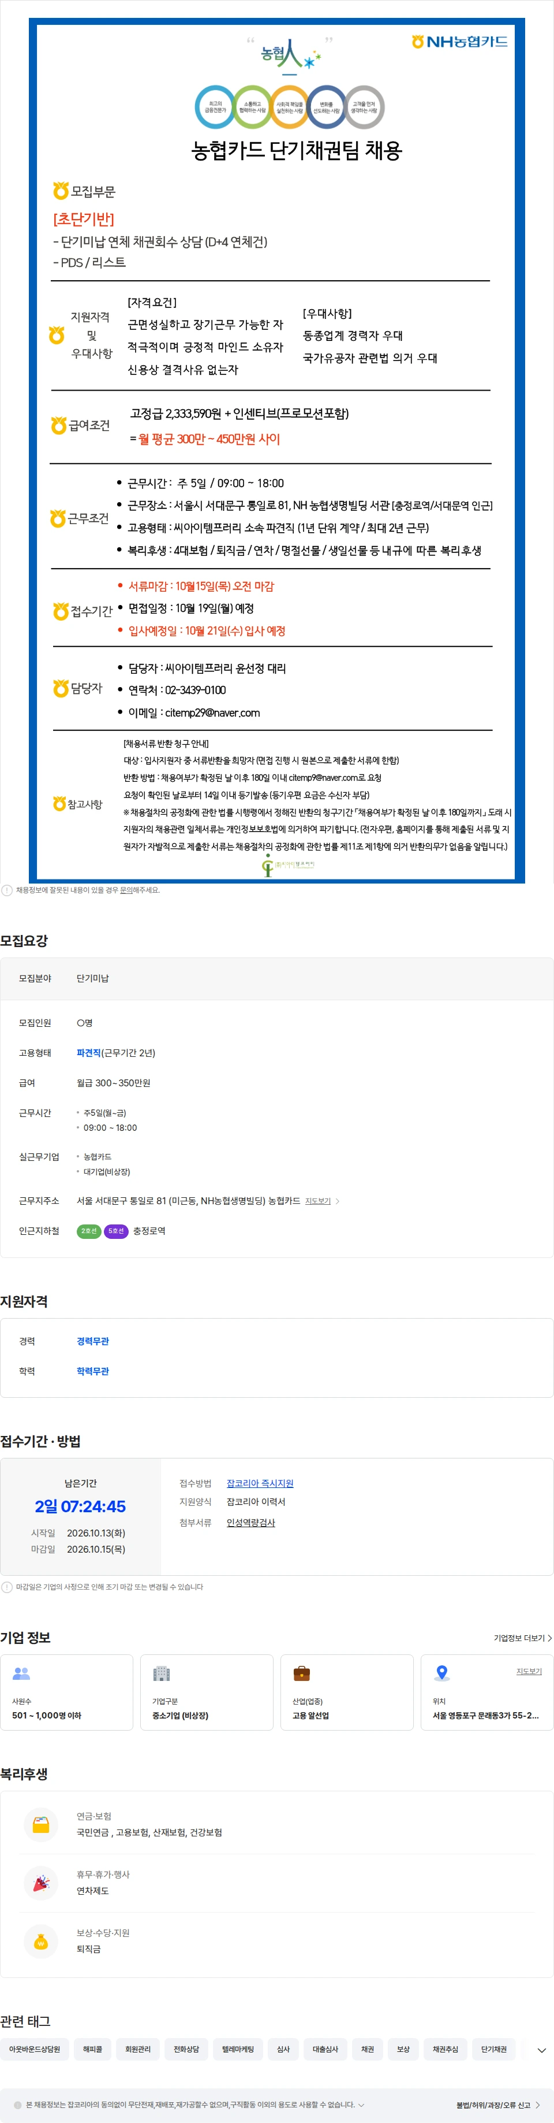Click the 국민연금, 고용보험 benefits text

(150, 1832)
